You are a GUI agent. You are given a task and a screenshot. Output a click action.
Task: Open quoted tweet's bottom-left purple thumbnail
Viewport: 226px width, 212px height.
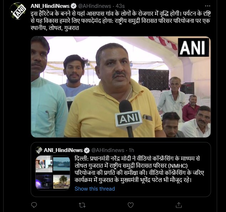tap(44, 181)
